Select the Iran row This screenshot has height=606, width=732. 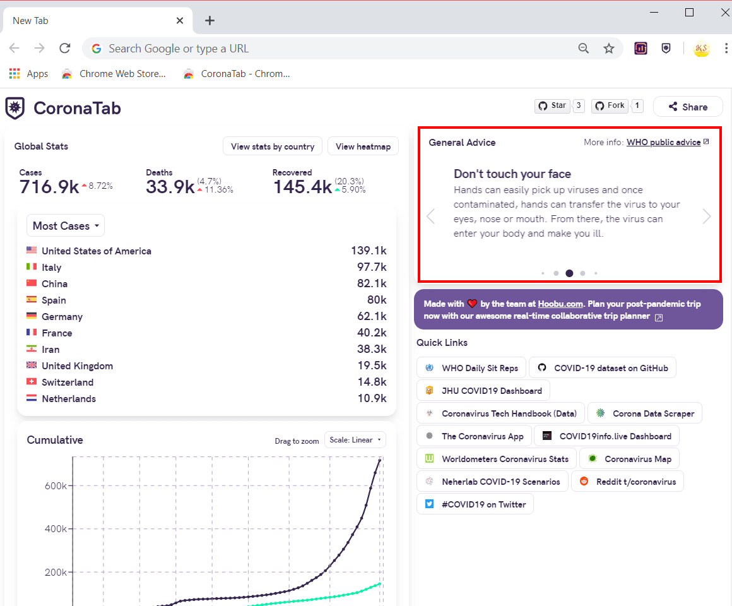coord(206,349)
